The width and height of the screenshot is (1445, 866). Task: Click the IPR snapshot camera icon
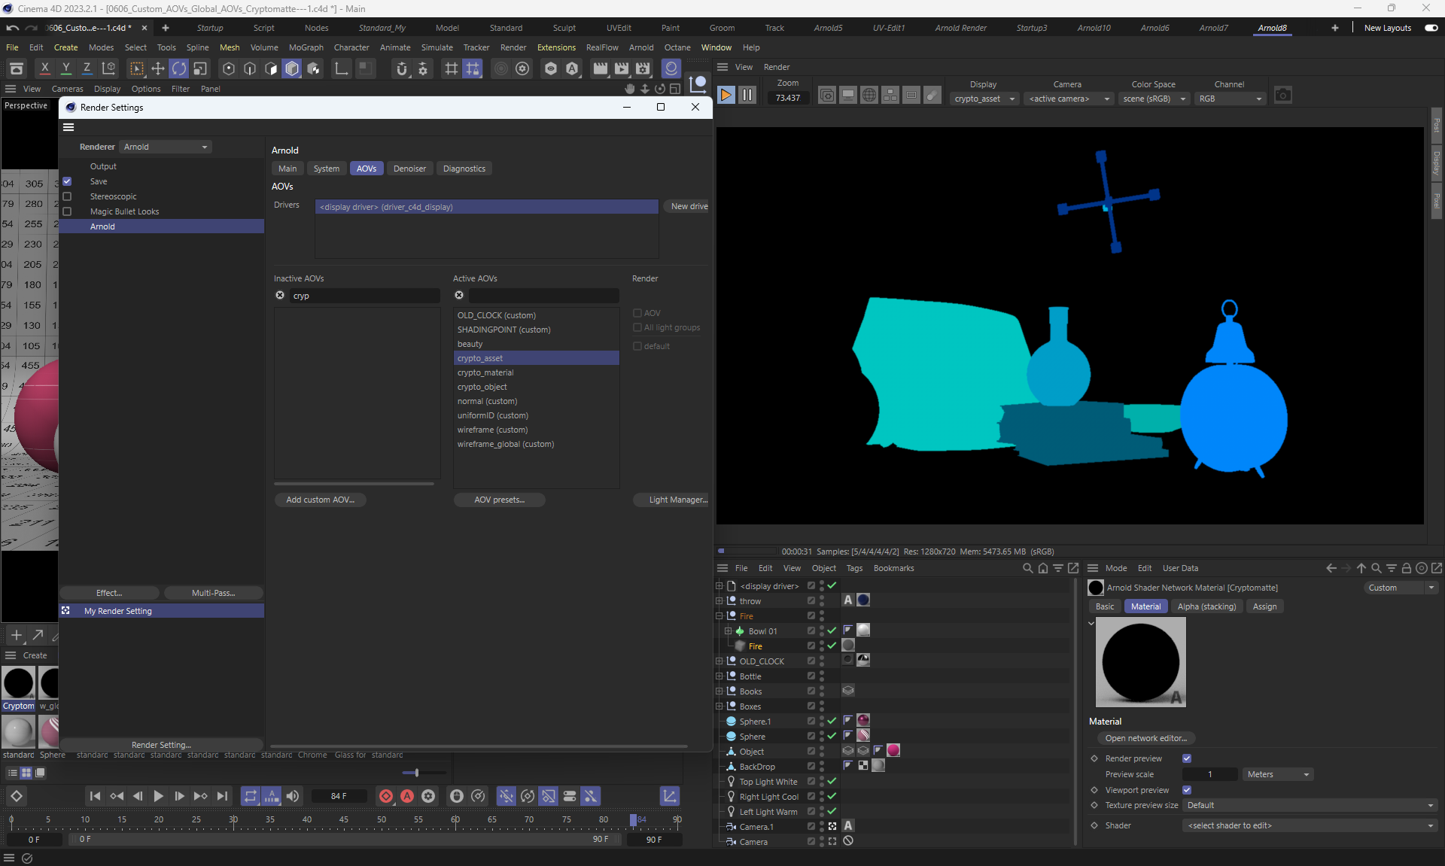pos(1282,96)
